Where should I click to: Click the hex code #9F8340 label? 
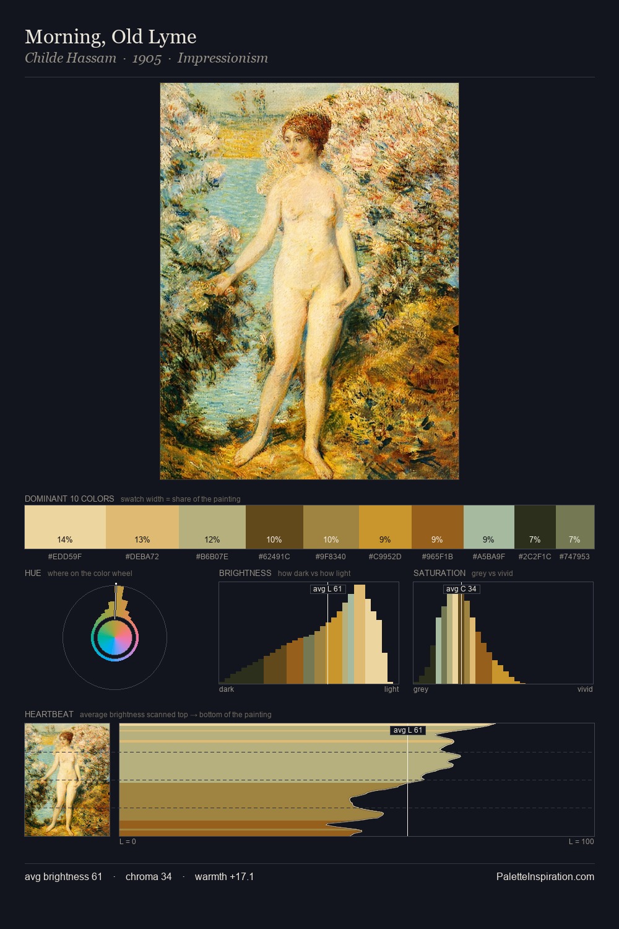(331, 557)
